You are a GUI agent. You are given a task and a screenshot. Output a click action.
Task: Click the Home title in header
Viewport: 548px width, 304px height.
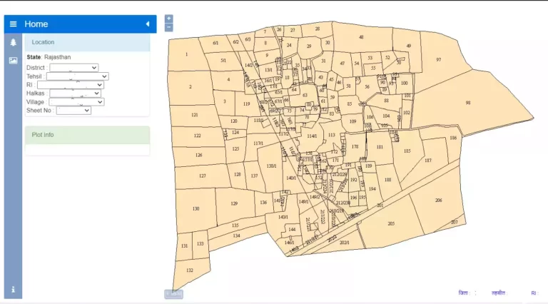tap(36, 24)
